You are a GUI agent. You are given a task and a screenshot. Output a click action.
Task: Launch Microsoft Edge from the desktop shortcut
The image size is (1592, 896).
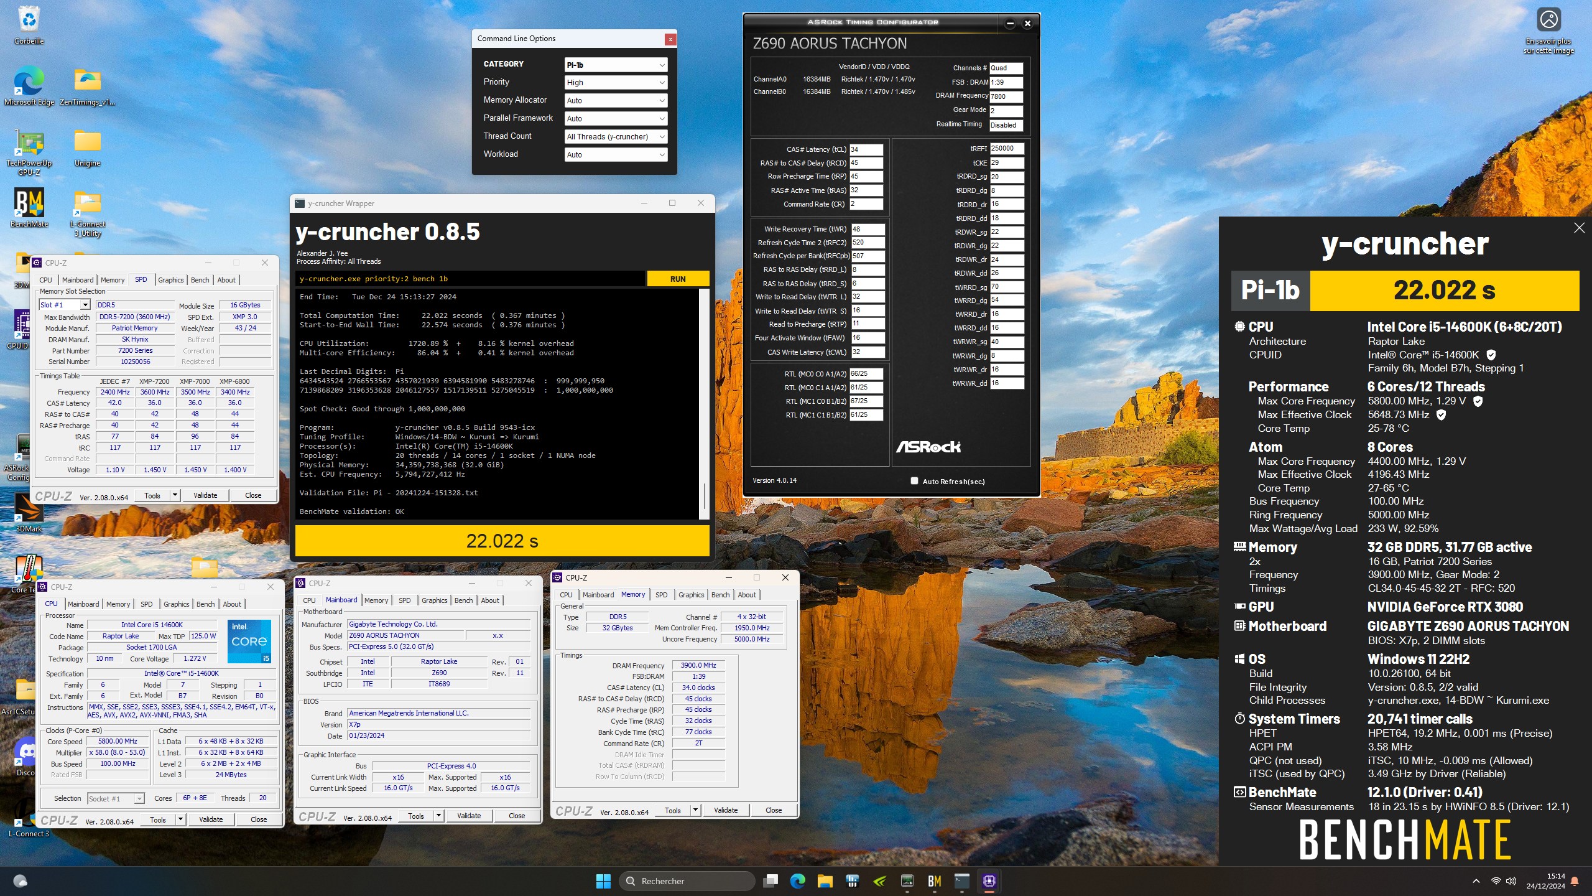point(29,86)
